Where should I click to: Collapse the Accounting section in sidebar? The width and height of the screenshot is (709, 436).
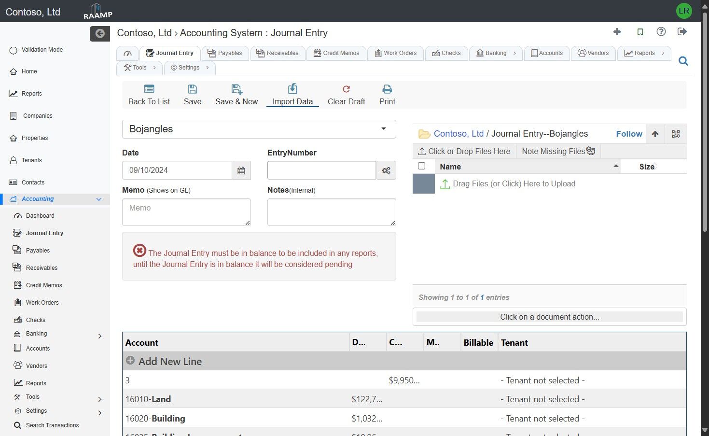click(x=99, y=199)
